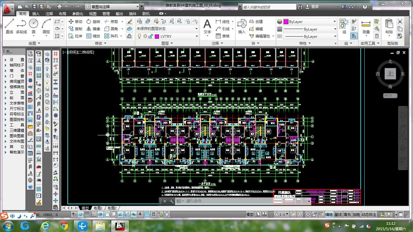The image size is (413, 232).
Task: Switch to the 注释 ribbon tab
Action: coord(49,14)
